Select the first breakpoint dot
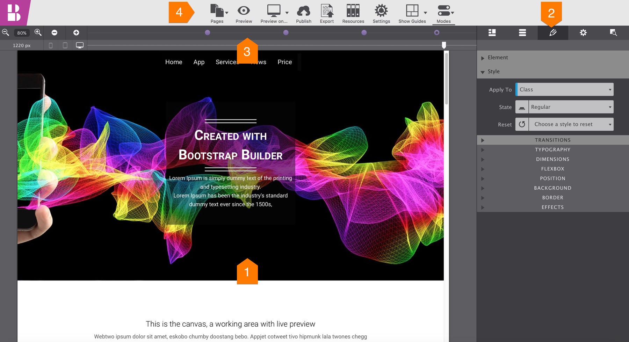629x342 pixels. tap(208, 32)
